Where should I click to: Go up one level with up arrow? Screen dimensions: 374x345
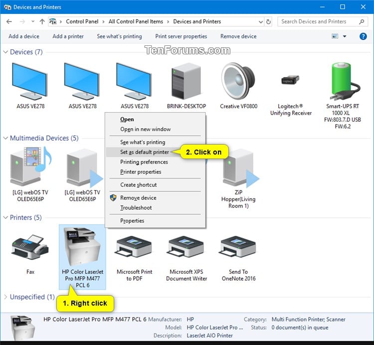42,21
